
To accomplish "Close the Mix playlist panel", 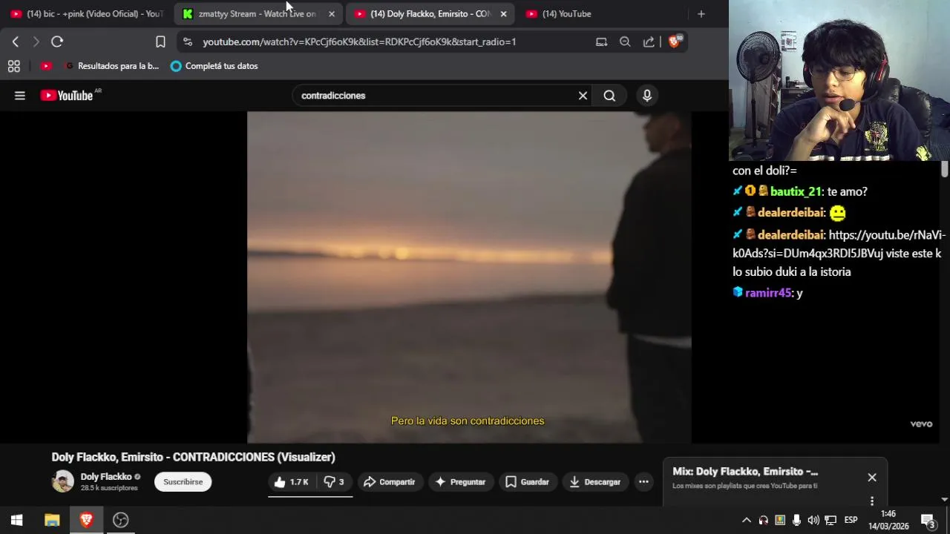I will pyautogui.click(x=872, y=478).
